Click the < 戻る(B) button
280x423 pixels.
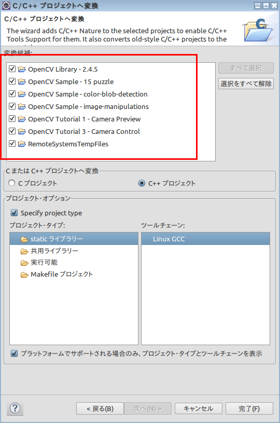(x=100, y=408)
